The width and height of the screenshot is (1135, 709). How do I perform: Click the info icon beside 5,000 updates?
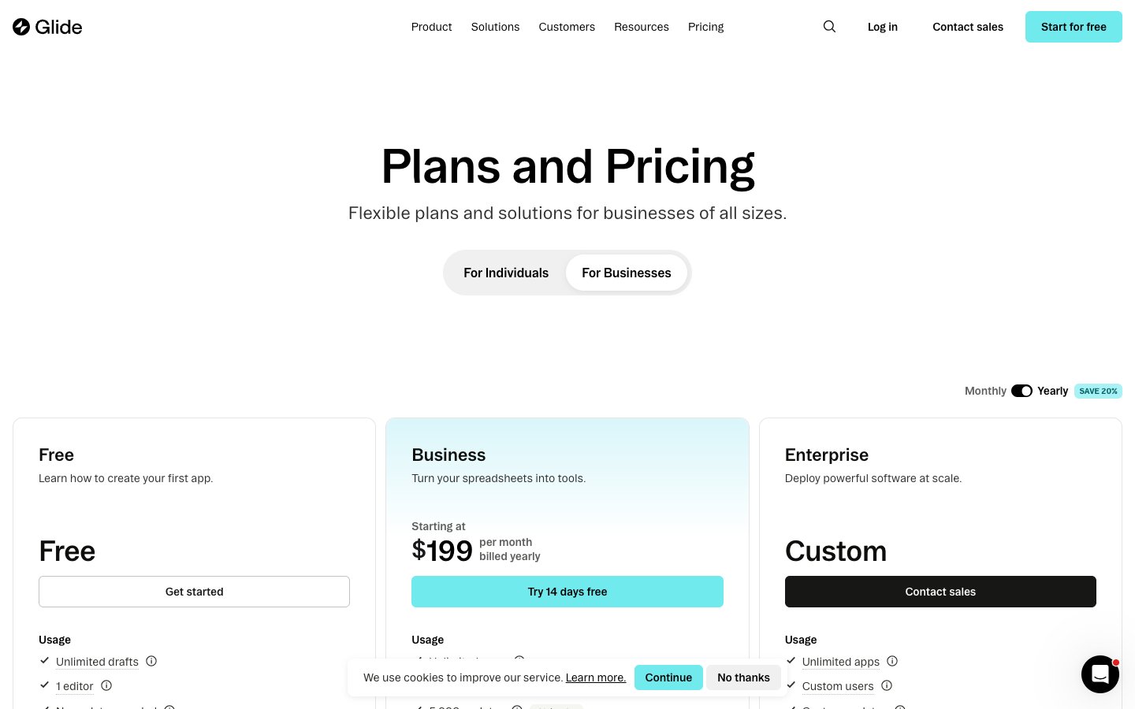[517, 707]
